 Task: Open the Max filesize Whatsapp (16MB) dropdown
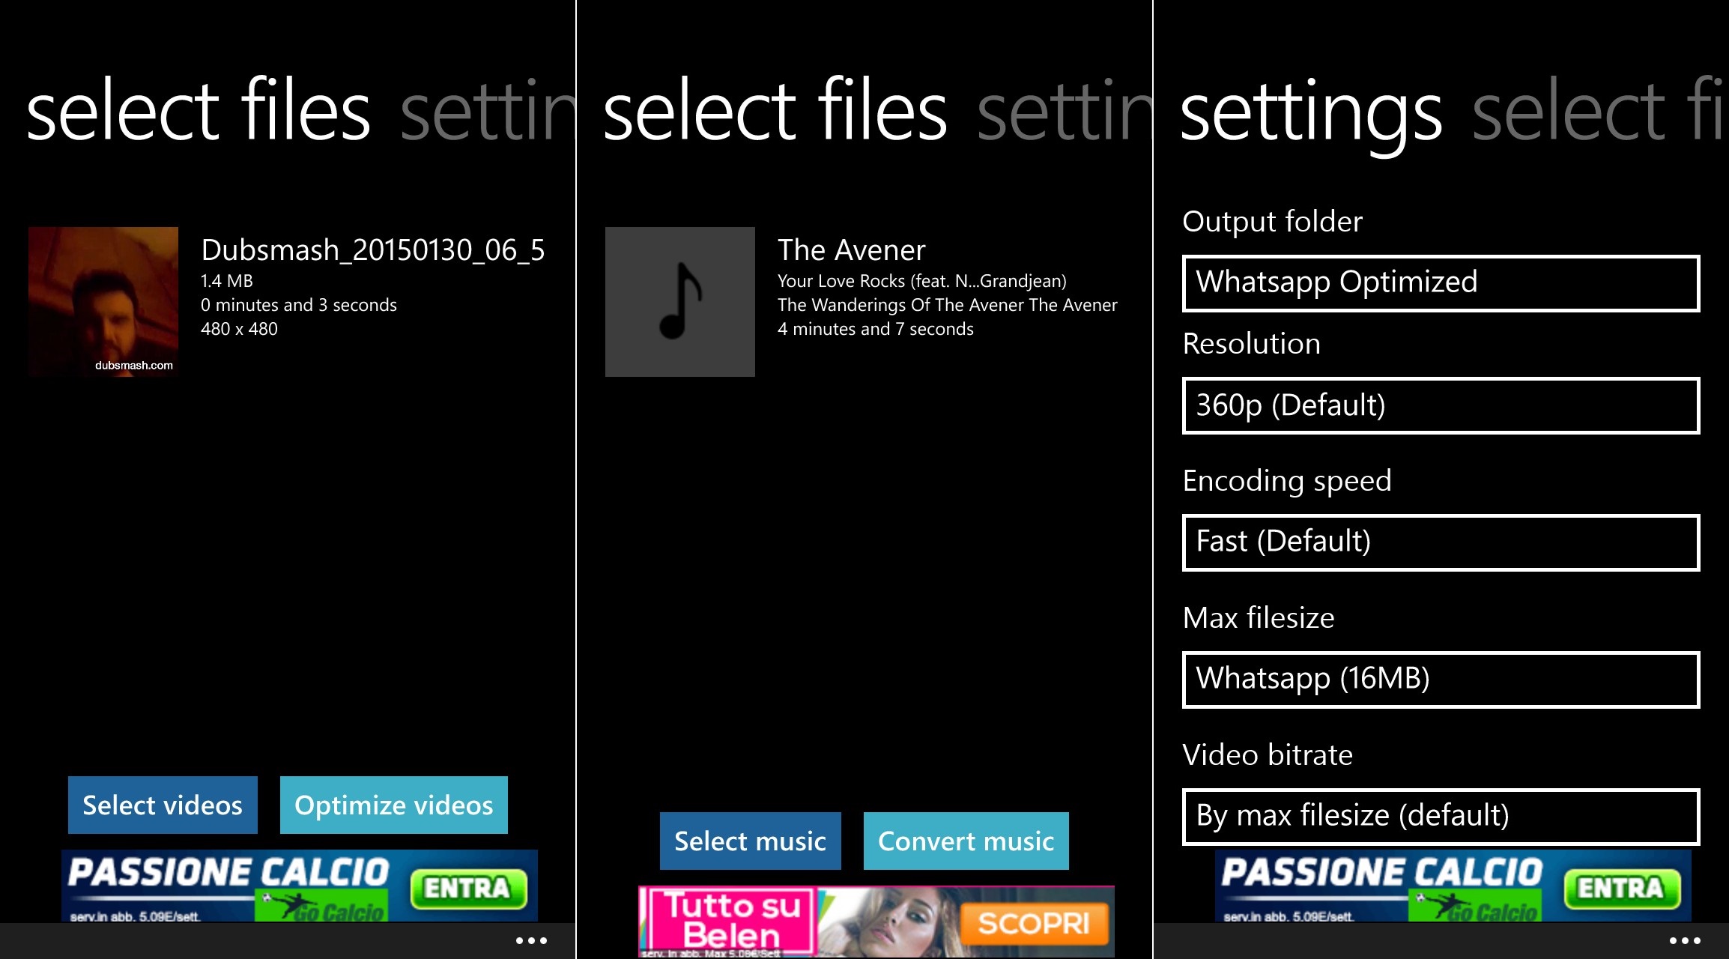1441,680
